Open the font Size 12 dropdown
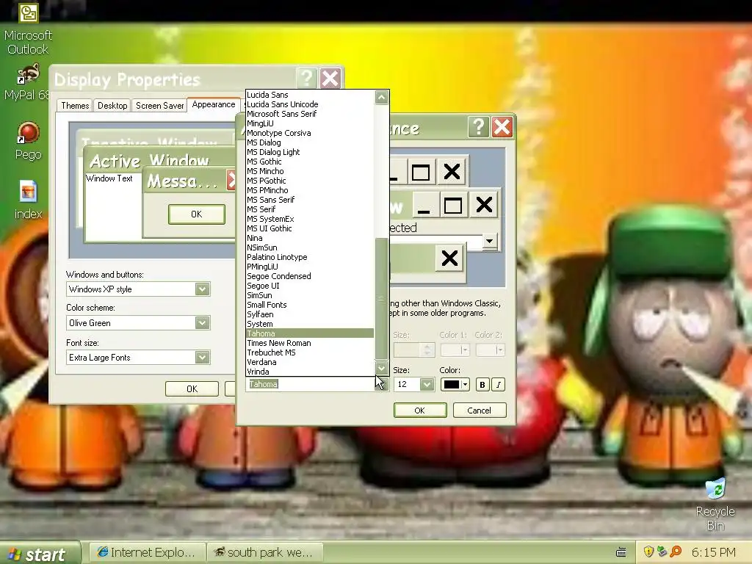752x564 pixels. (x=427, y=385)
